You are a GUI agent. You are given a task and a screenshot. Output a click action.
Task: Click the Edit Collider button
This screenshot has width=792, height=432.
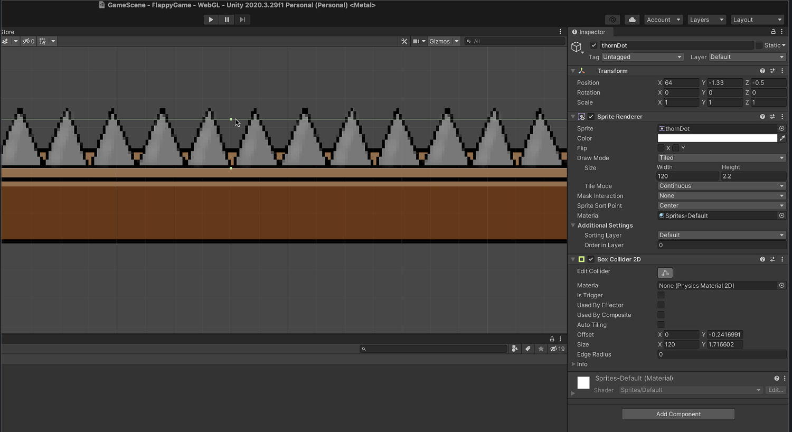(665, 273)
